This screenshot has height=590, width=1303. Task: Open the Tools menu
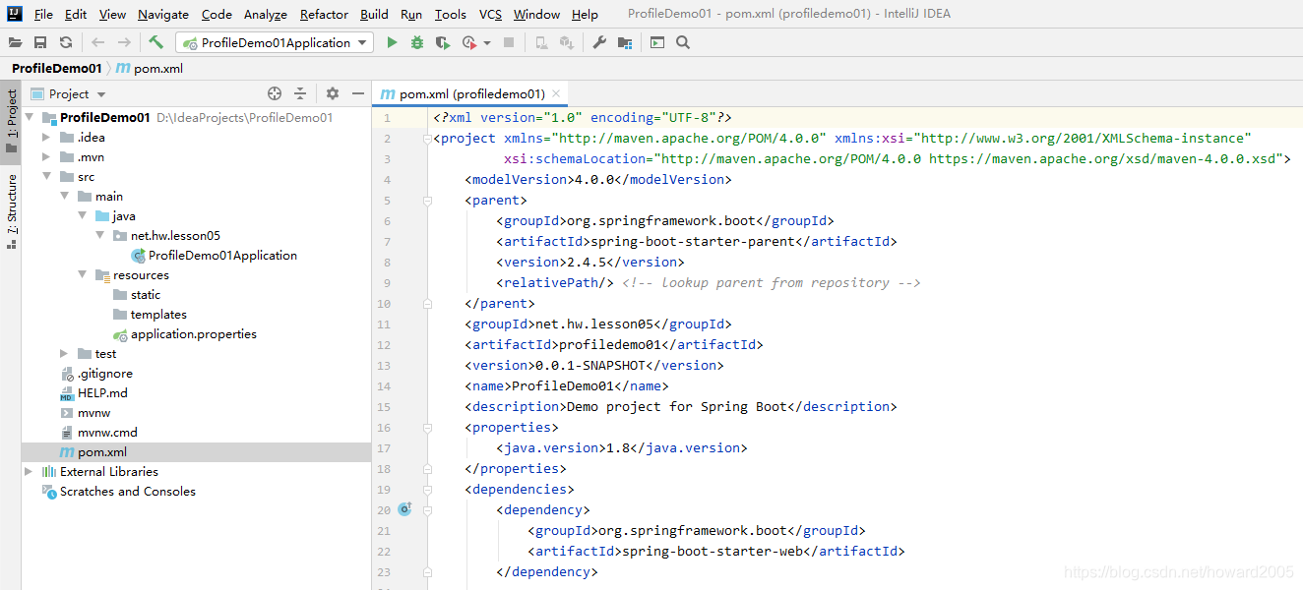(x=451, y=14)
